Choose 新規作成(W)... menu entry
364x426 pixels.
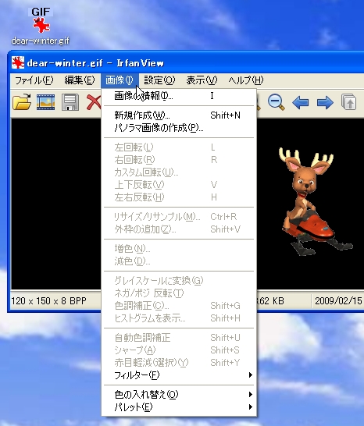pyautogui.click(x=179, y=115)
